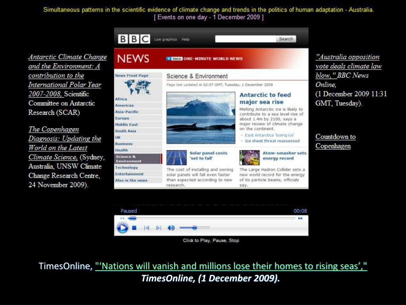Click the playback seek bar handle
Screen dimensions: 406x305
[132, 218]
